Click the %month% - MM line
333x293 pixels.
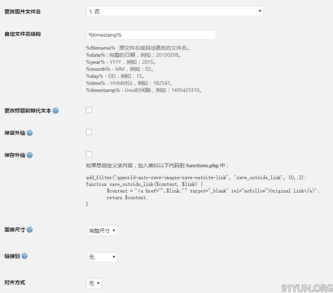click(x=120, y=69)
